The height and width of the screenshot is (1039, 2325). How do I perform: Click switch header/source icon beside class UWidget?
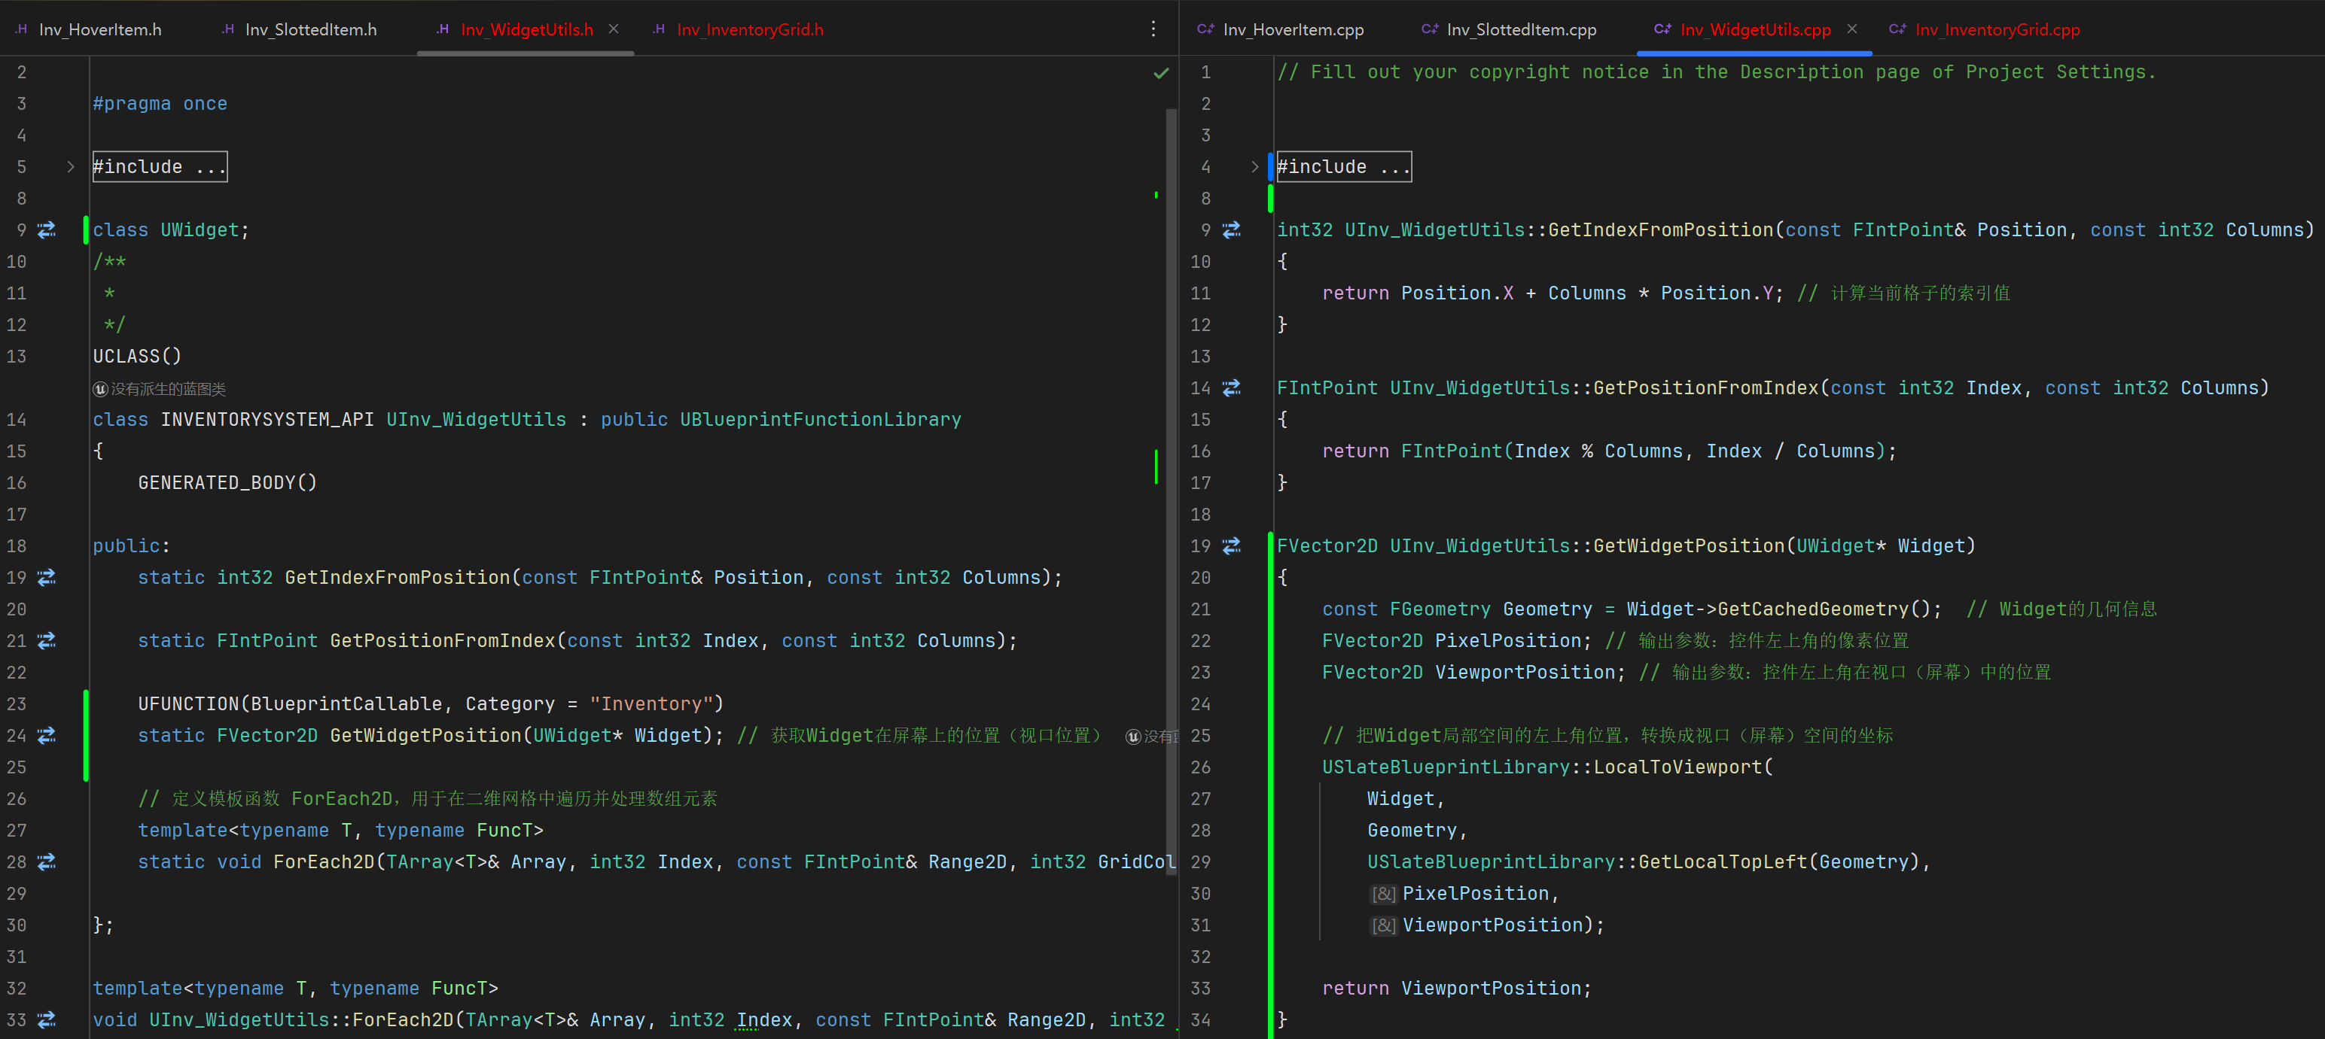[x=47, y=230]
